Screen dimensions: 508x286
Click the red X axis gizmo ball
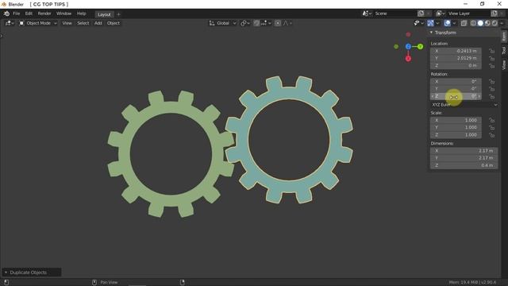408,59
